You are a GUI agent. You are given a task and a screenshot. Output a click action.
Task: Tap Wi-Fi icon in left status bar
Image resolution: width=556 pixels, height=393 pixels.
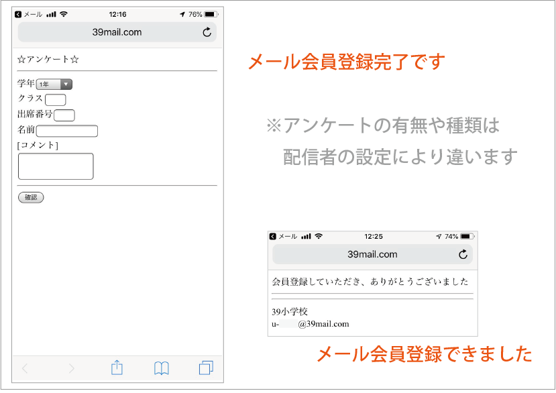tap(64, 14)
